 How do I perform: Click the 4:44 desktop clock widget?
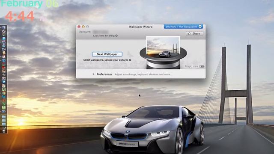point(20,16)
